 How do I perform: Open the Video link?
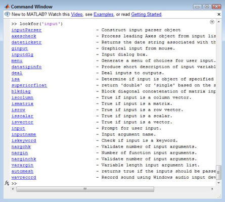coord(77,14)
